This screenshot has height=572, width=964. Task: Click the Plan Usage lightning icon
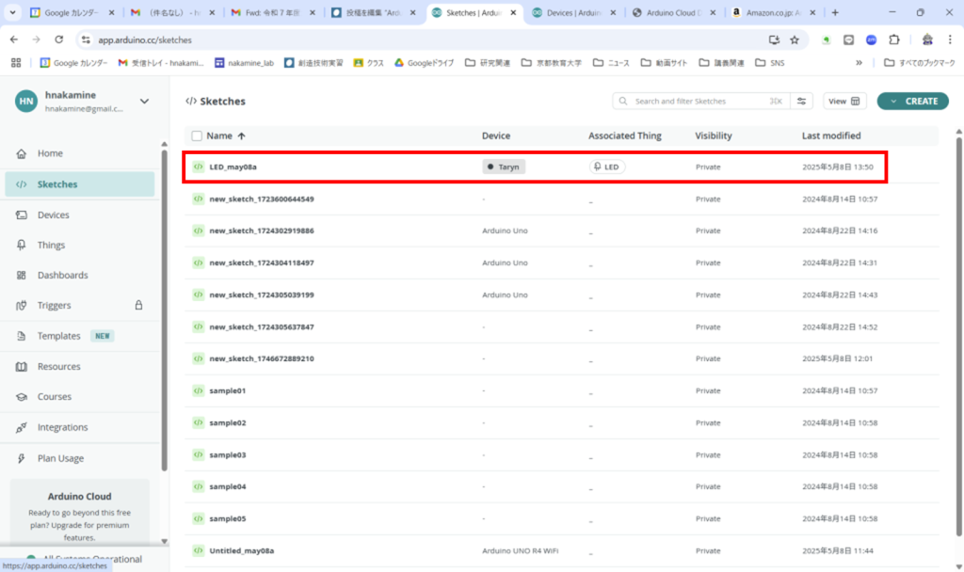pyautogui.click(x=21, y=458)
